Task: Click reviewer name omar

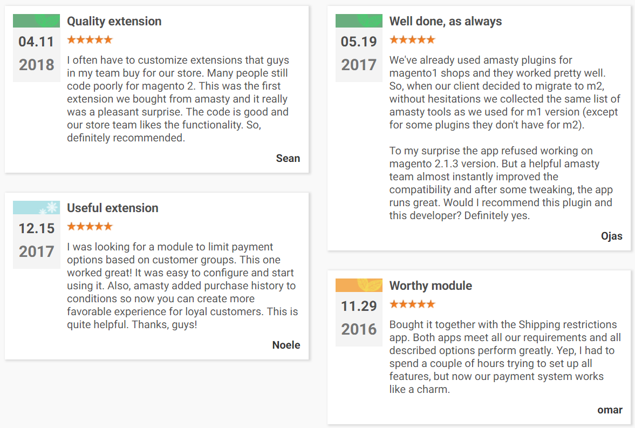Action: 610,410
